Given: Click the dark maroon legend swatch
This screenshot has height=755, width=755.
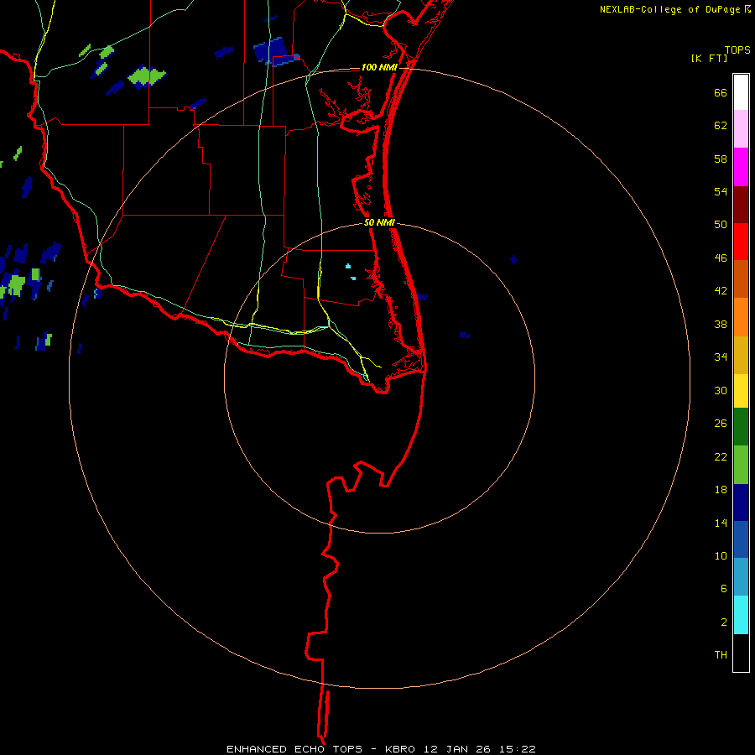Looking at the screenshot, I should [x=741, y=206].
